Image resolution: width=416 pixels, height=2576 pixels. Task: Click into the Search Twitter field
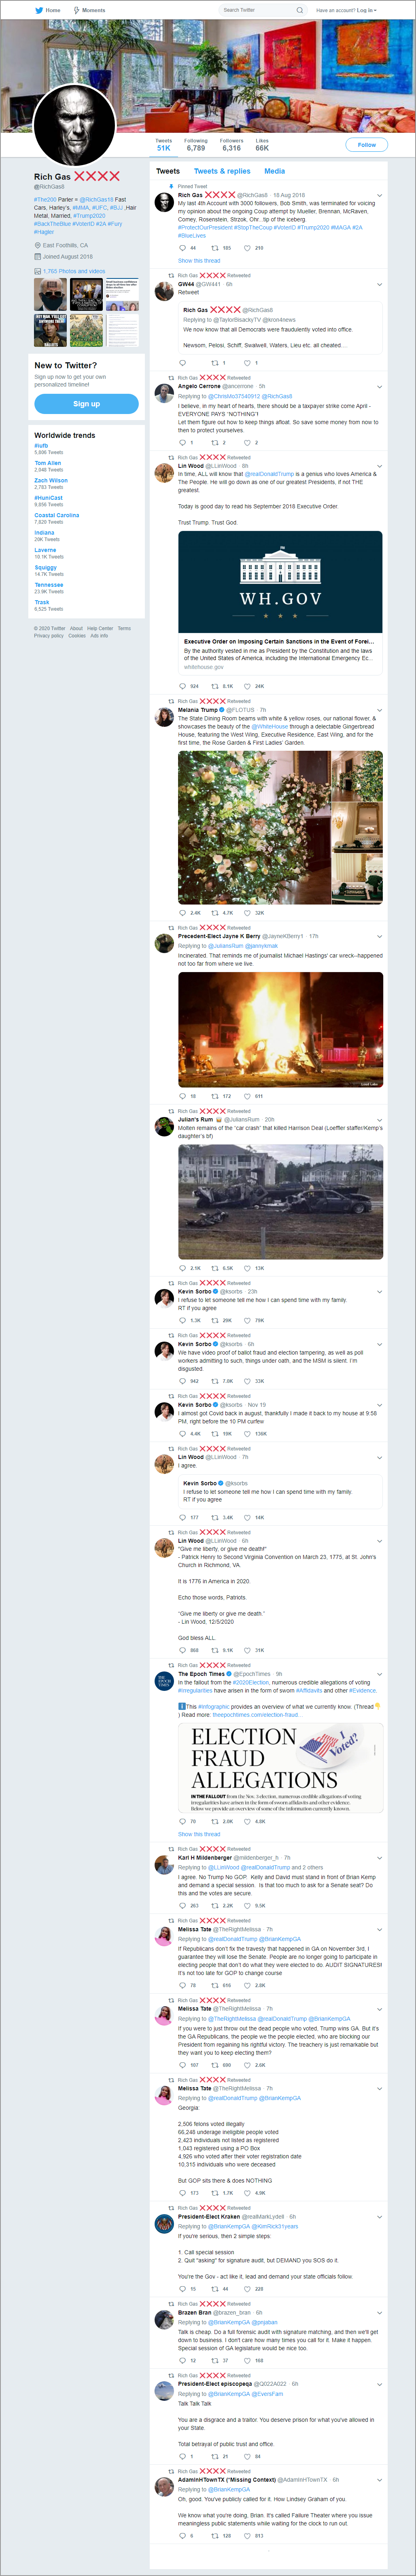[262, 10]
